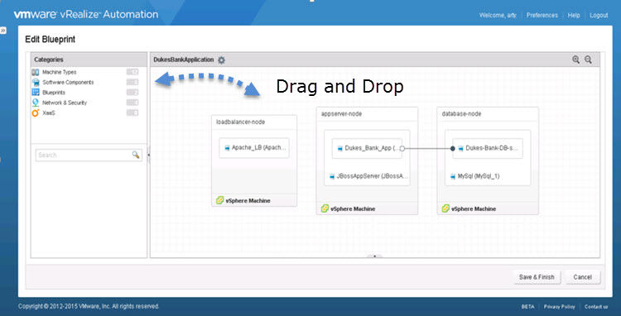Click the Dukes_Bank_App output connector circle
Image resolution: width=621 pixels, height=316 pixels.
[x=402, y=149]
